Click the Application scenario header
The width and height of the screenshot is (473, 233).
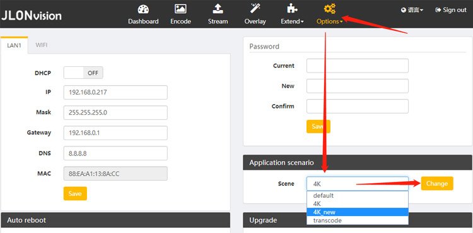358,162
